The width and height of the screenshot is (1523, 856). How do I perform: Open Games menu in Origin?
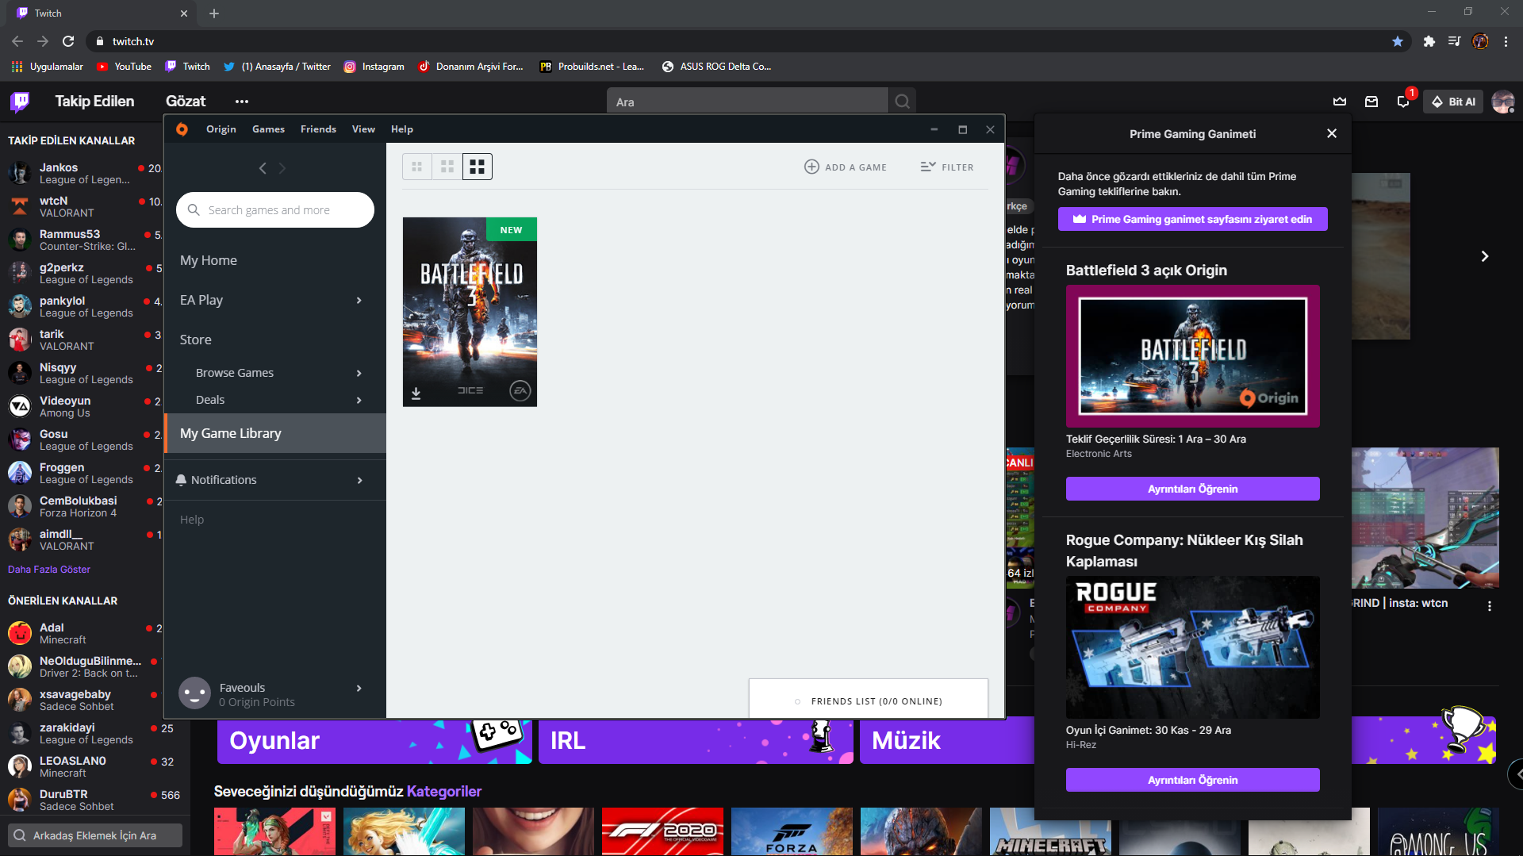[x=268, y=129]
